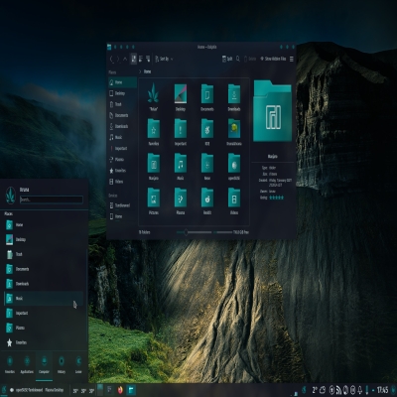The height and width of the screenshot is (397, 397).
Task: Click the breadcrumb arrow before Home
Action: tap(140, 71)
